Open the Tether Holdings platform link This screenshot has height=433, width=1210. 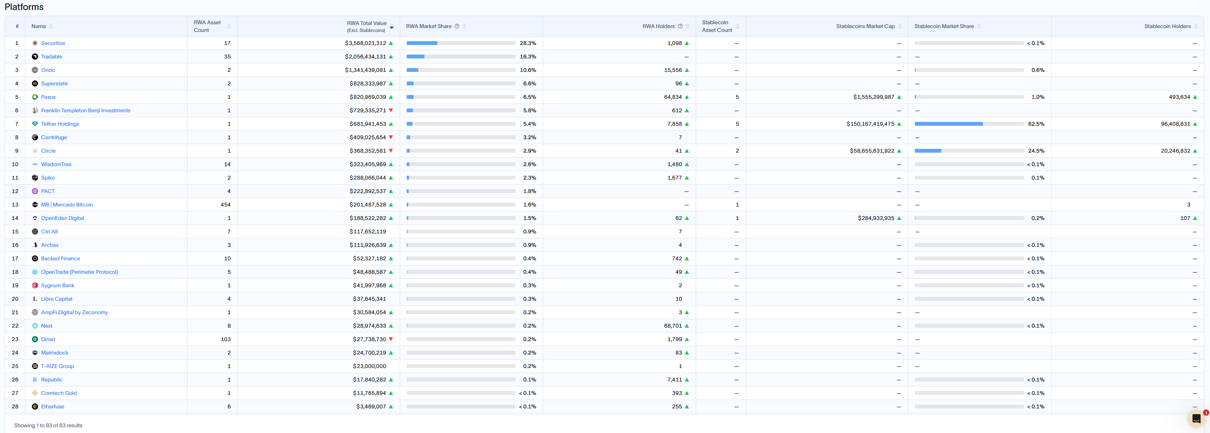pos(60,124)
